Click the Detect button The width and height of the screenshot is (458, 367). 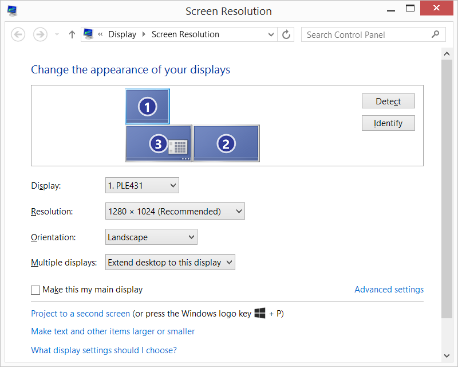point(388,101)
